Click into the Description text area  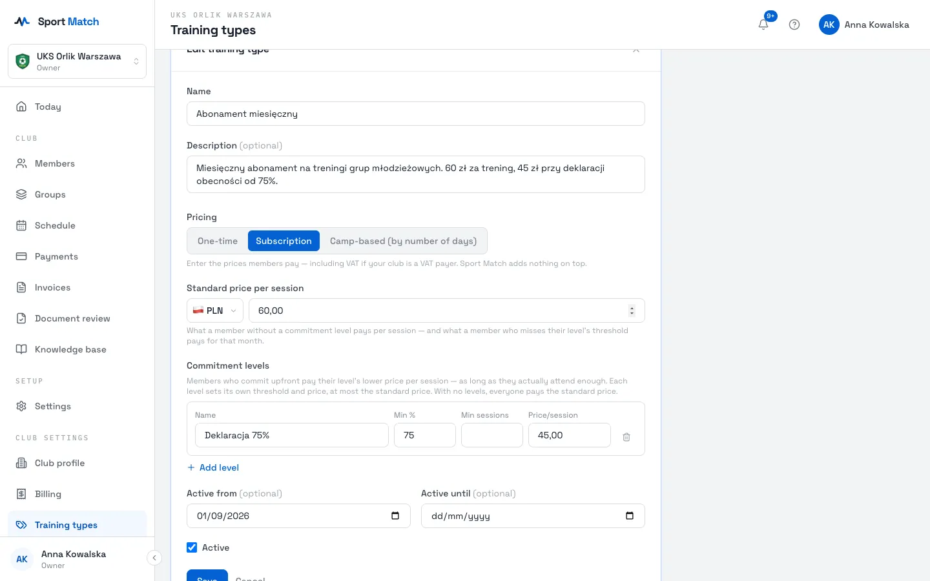pyautogui.click(x=416, y=174)
